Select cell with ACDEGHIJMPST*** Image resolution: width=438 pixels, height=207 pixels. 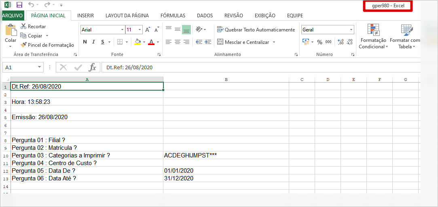[x=226, y=155]
